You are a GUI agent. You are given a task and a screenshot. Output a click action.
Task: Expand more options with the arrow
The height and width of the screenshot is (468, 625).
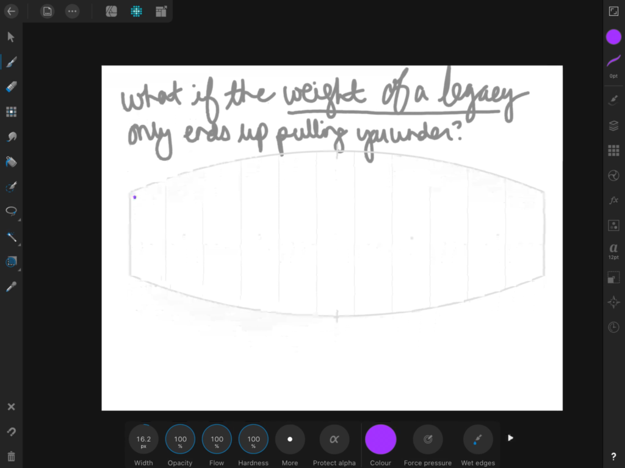point(511,438)
